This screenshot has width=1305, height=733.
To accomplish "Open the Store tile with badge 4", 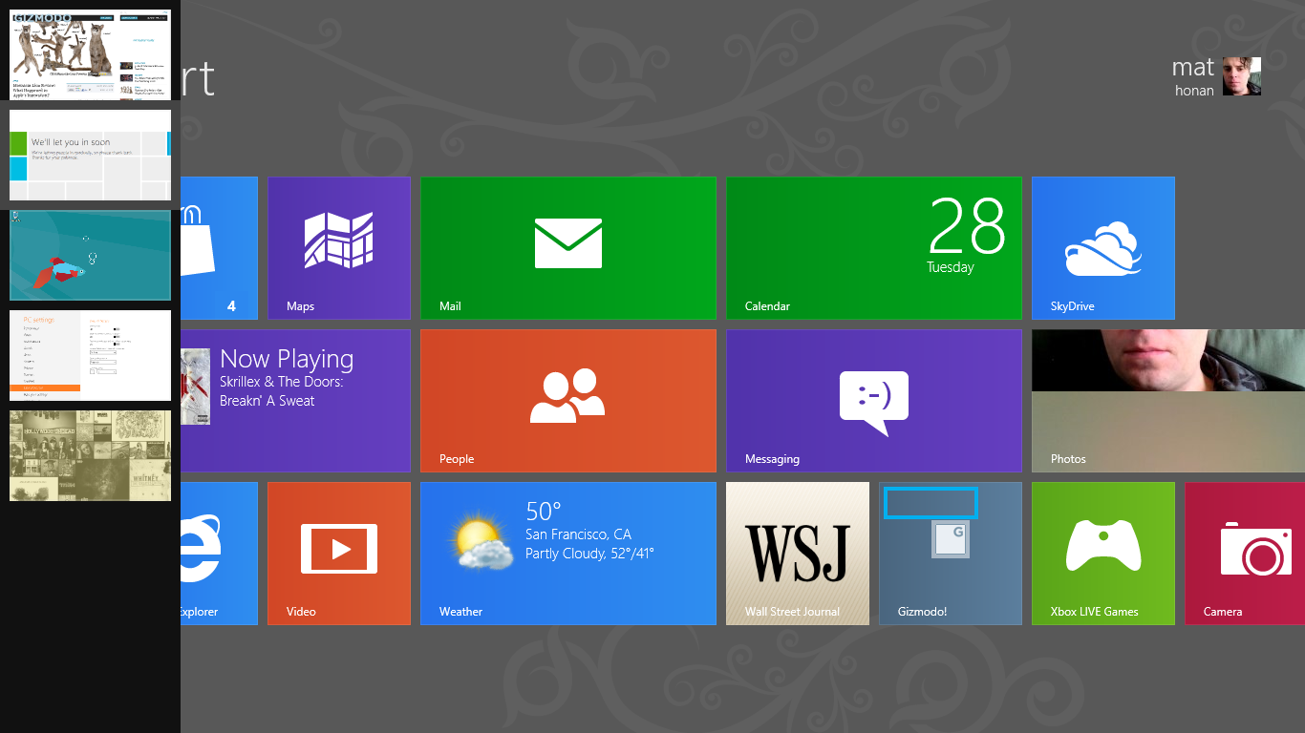I will pos(219,248).
